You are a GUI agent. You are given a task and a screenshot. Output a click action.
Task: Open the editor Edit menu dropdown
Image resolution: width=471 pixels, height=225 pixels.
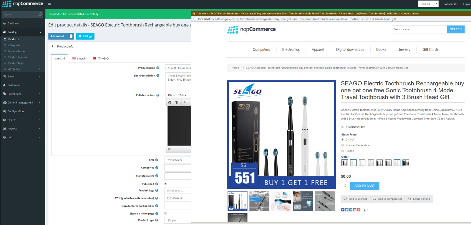click(x=183, y=95)
